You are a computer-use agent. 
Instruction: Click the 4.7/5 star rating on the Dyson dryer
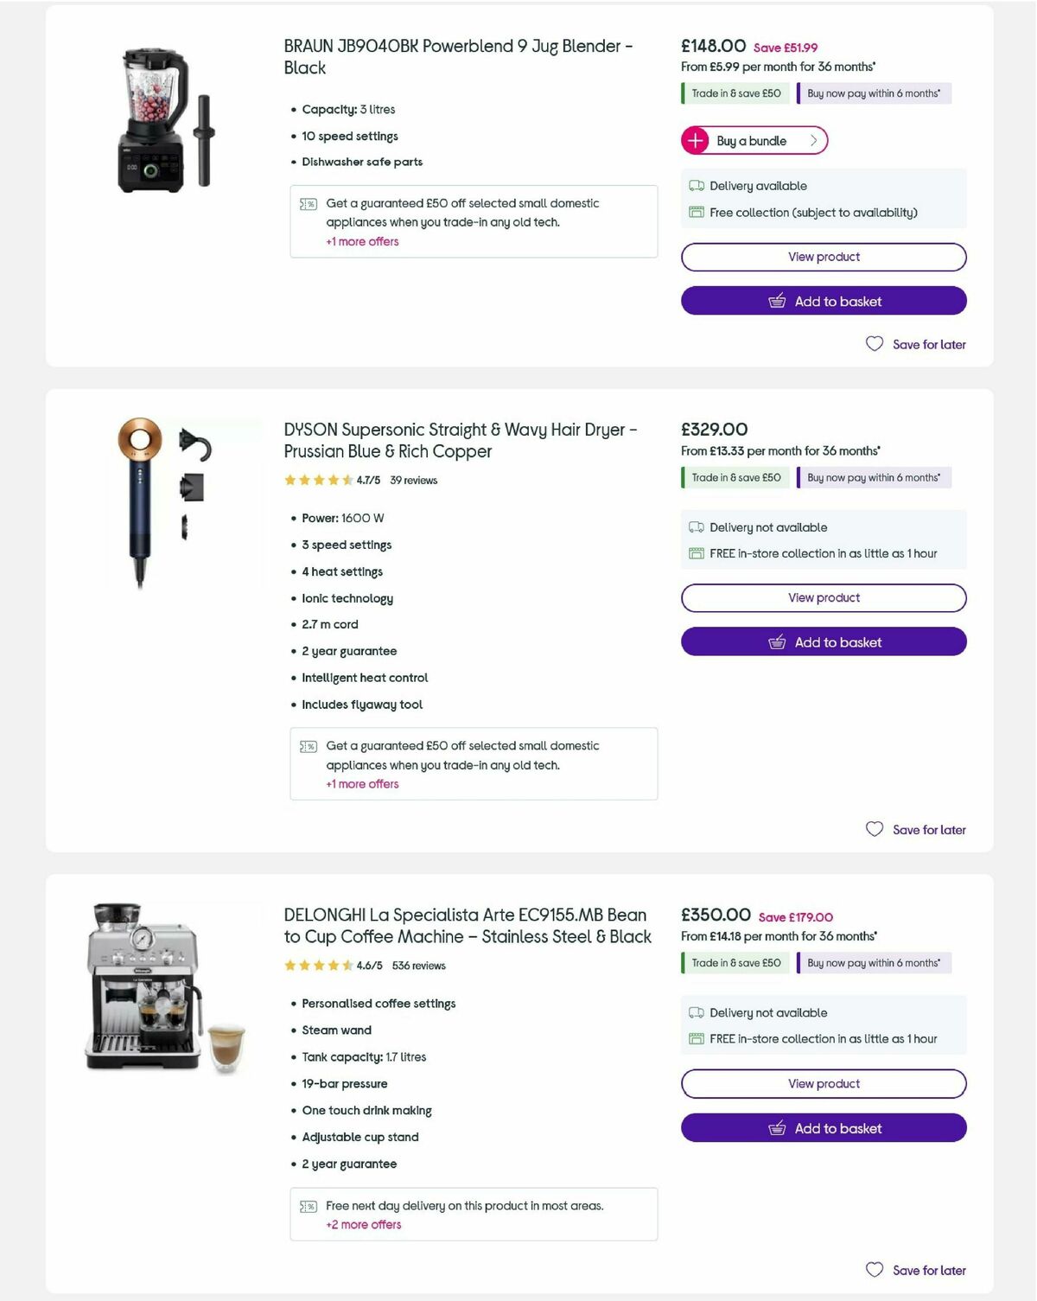(x=366, y=480)
